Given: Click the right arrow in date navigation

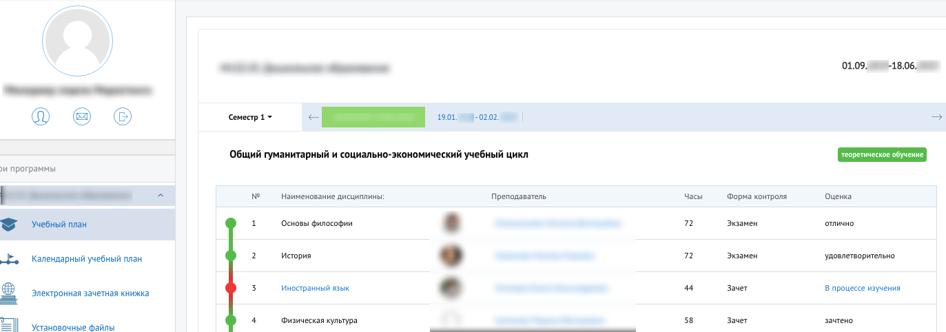Looking at the screenshot, I should [x=936, y=117].
